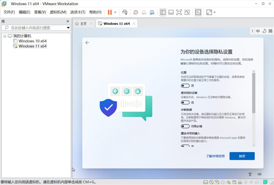Open the snapshot manager wrench-clock icon
The height and width of the screenshot is (185, 274).
pyautogui.click(x=152, y=12)
